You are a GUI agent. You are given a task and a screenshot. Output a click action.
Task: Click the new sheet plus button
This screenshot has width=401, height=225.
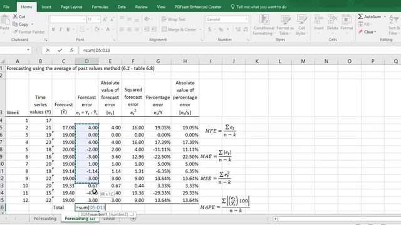point(133,219)
